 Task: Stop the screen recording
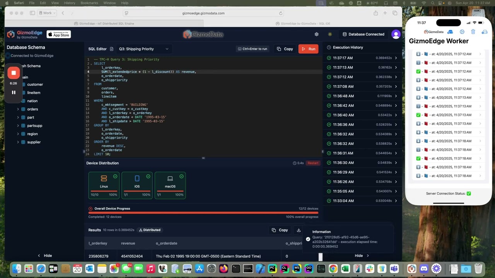pyautogui.click(x=14, y=73)
